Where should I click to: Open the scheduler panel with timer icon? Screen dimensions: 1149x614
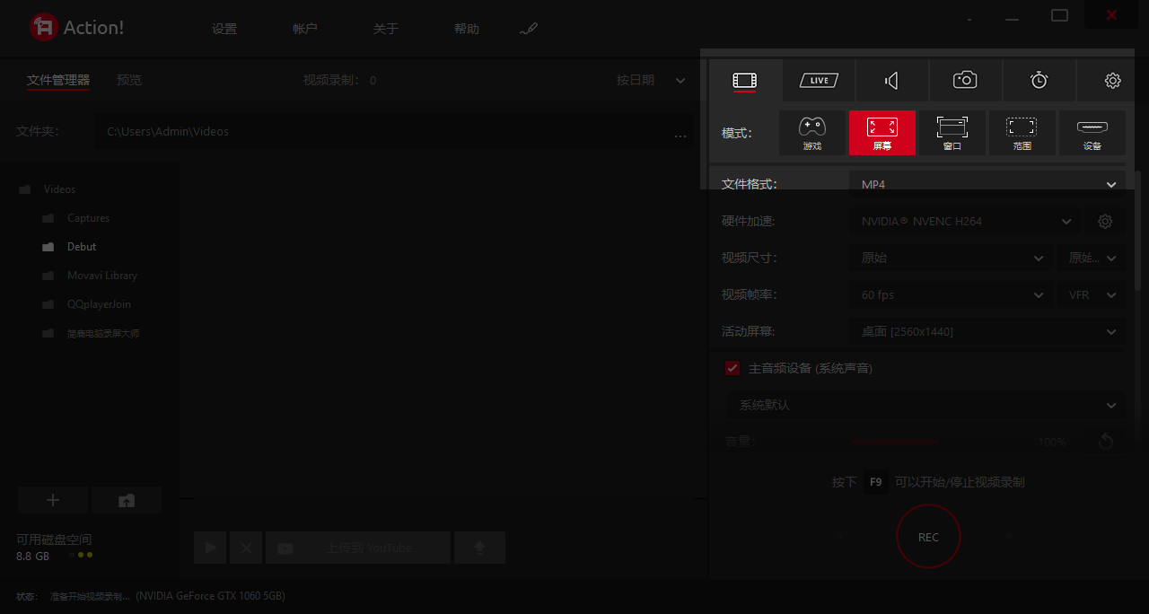tap(1039, 80)
